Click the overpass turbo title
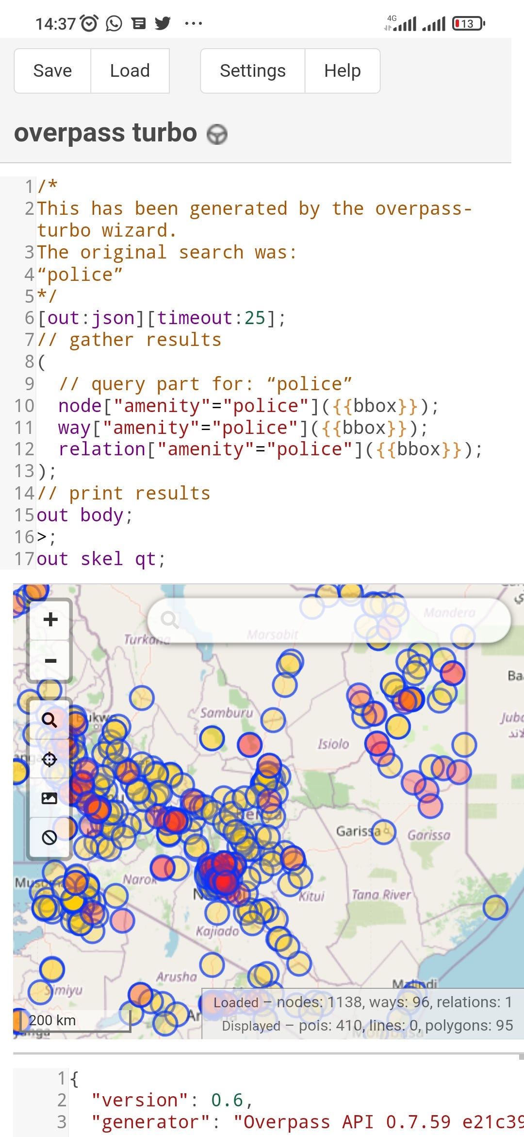Image resolution: width=524 pixels, height=1137 pixels. tap(105, 133)
